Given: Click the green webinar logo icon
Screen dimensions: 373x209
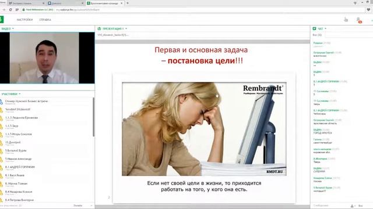Looking at the screenshot, I should pyautogui.click(x=2, y=19).
